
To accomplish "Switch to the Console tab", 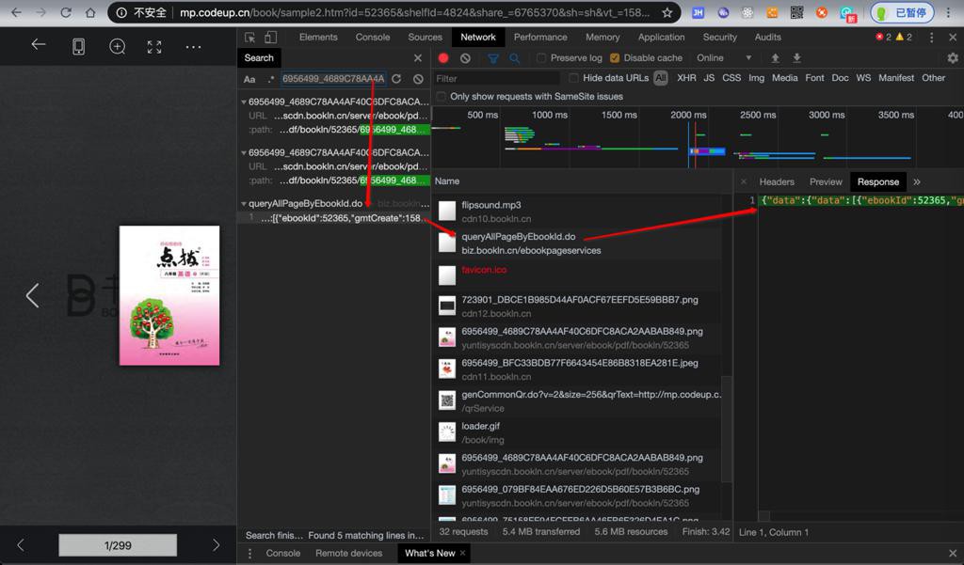I will pos(373,38).
